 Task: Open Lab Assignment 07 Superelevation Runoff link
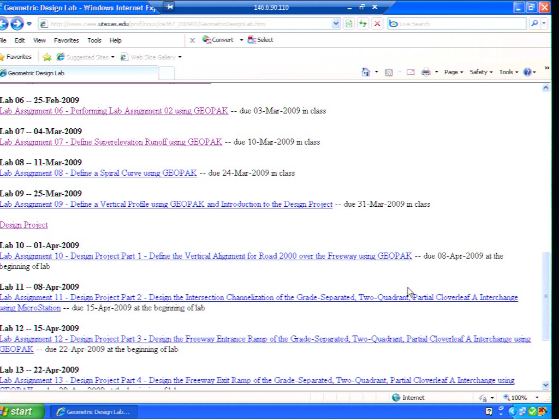tap(111, 142)
